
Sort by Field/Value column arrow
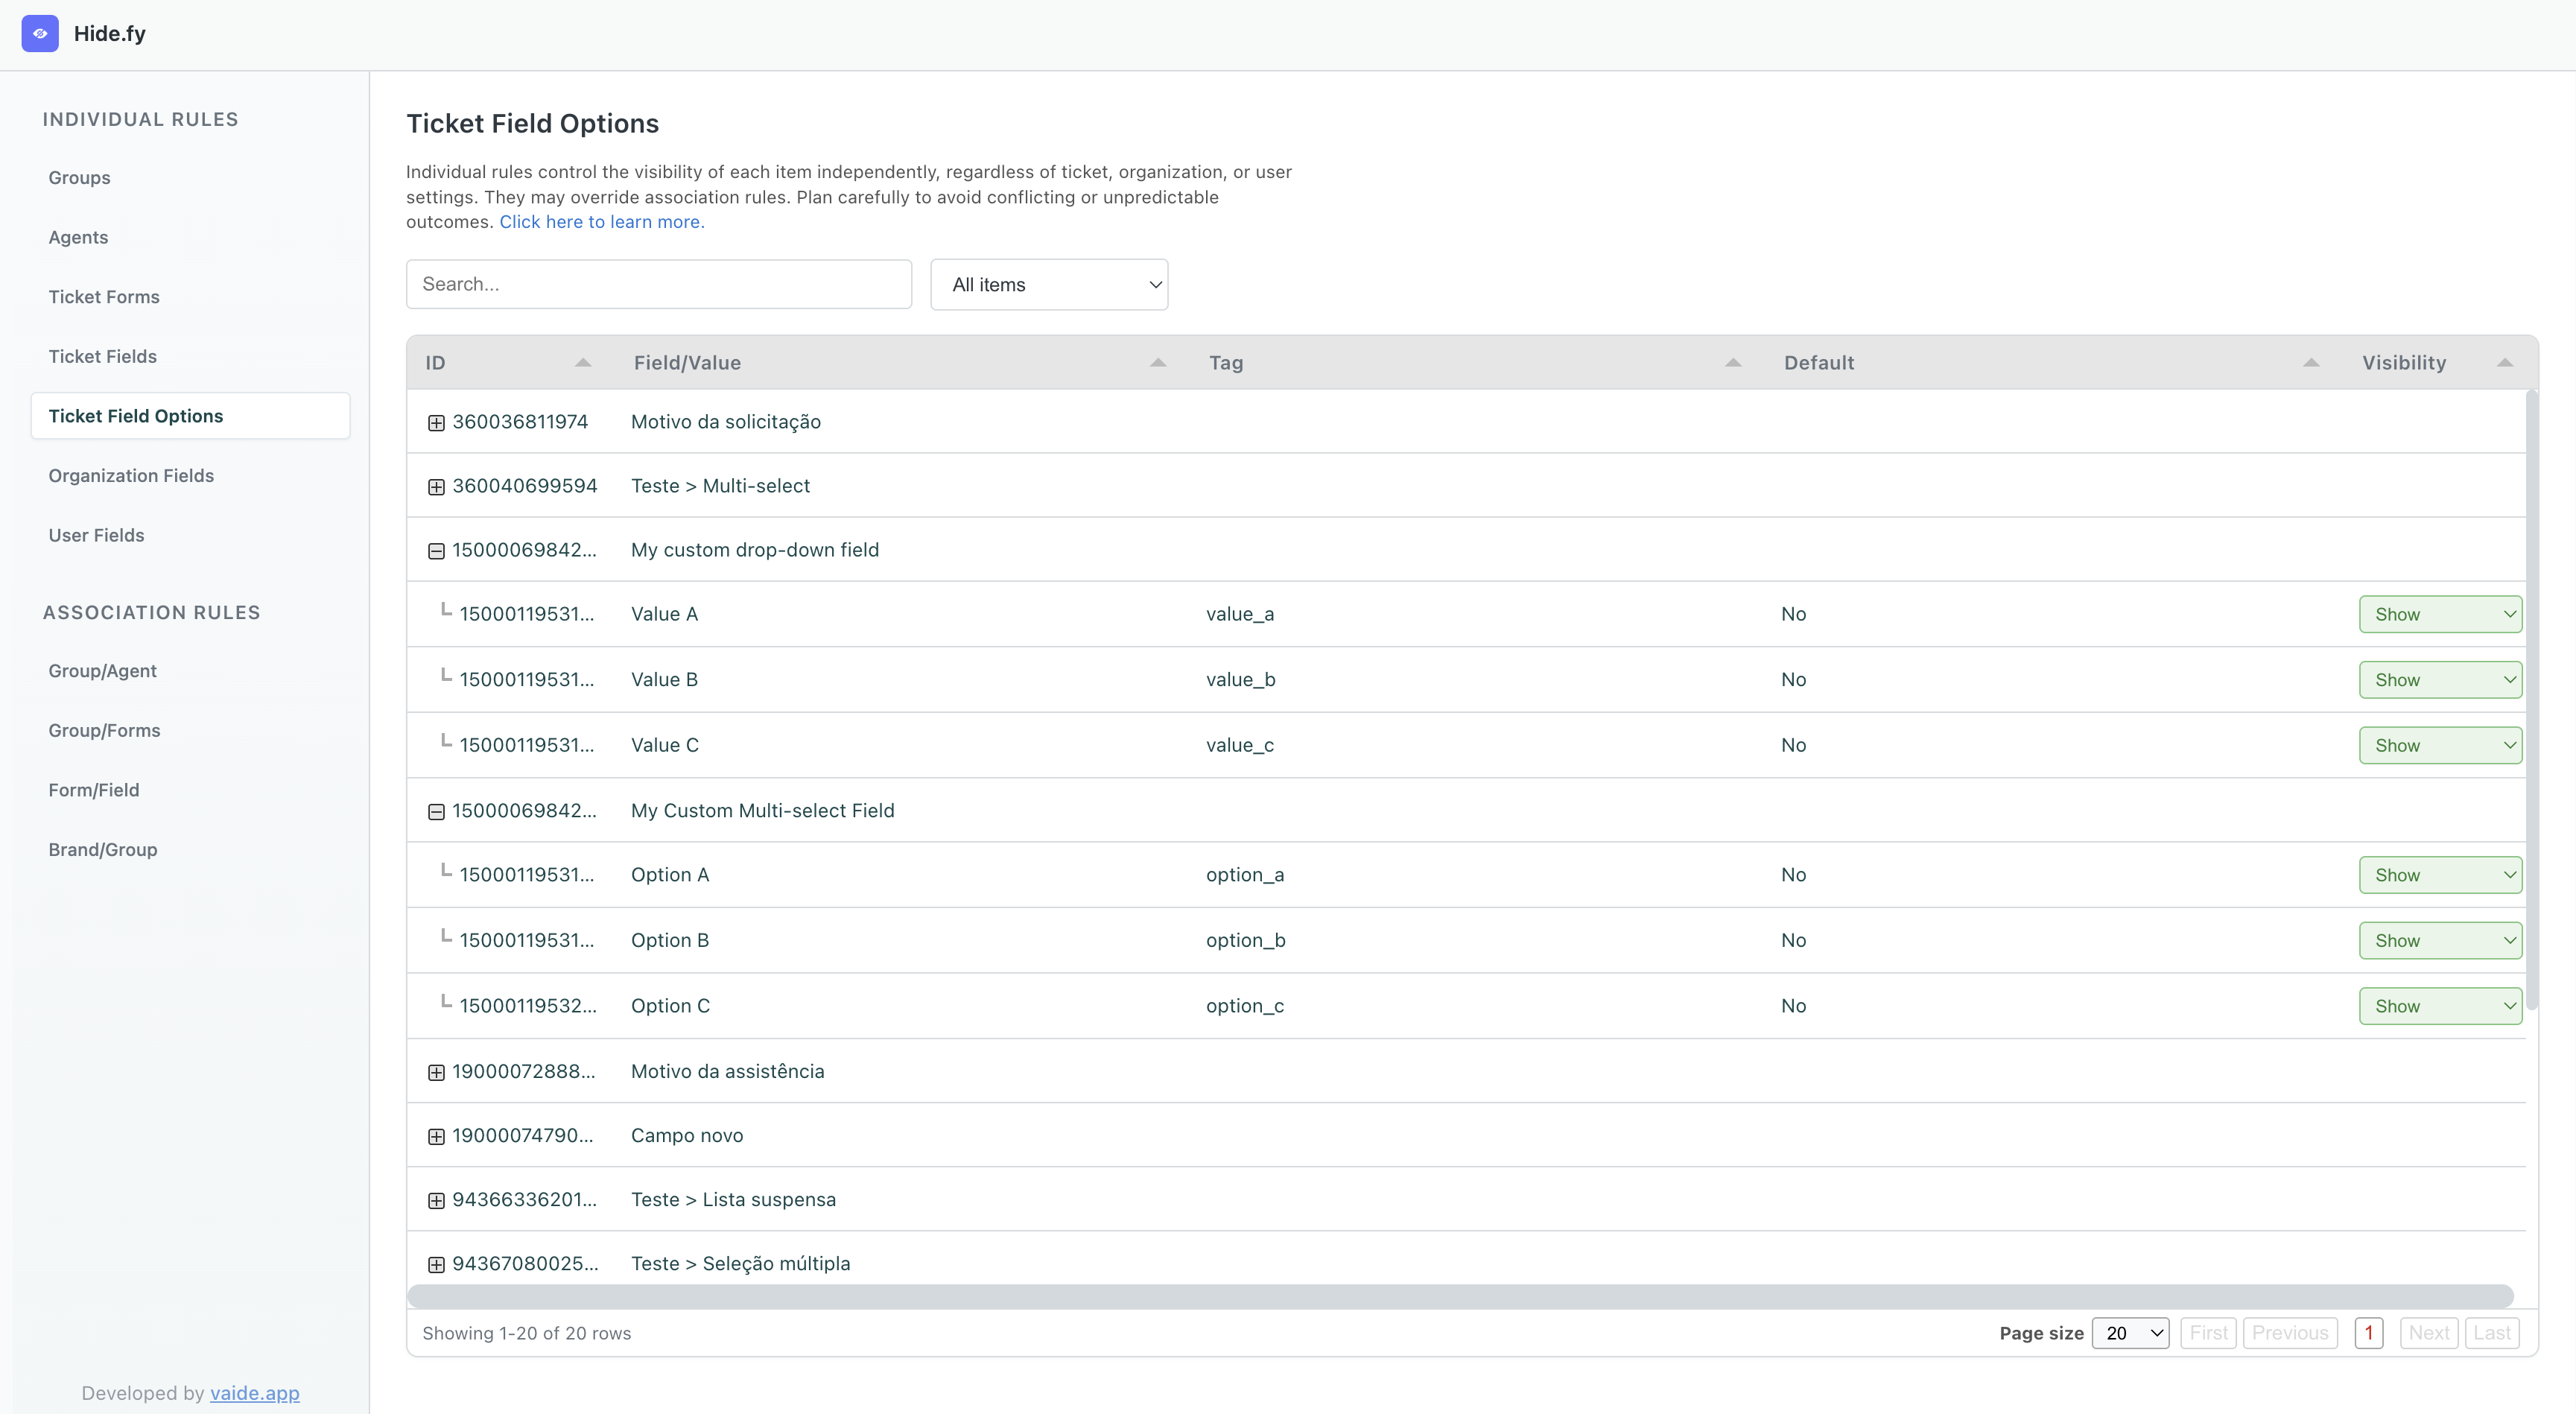pos(1158,363)
